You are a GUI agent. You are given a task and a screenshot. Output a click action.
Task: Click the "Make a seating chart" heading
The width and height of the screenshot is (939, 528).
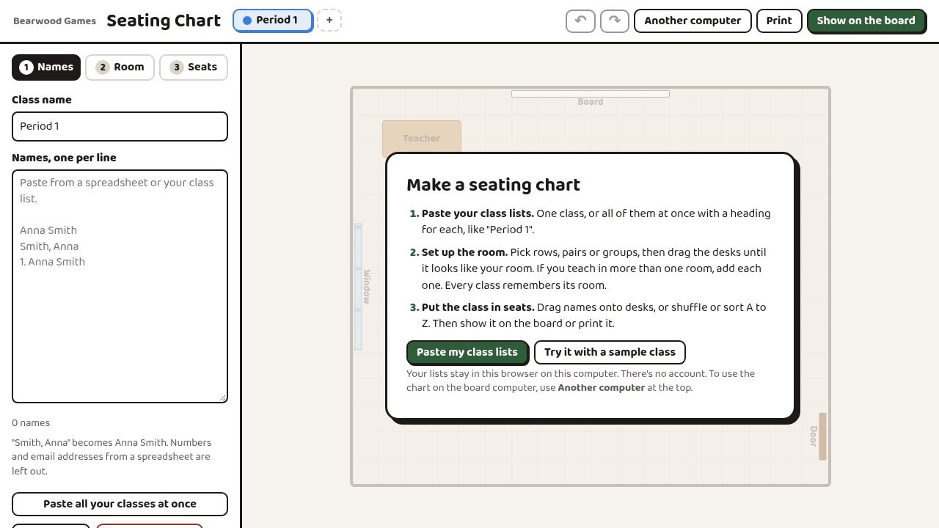tap(493, 185)
